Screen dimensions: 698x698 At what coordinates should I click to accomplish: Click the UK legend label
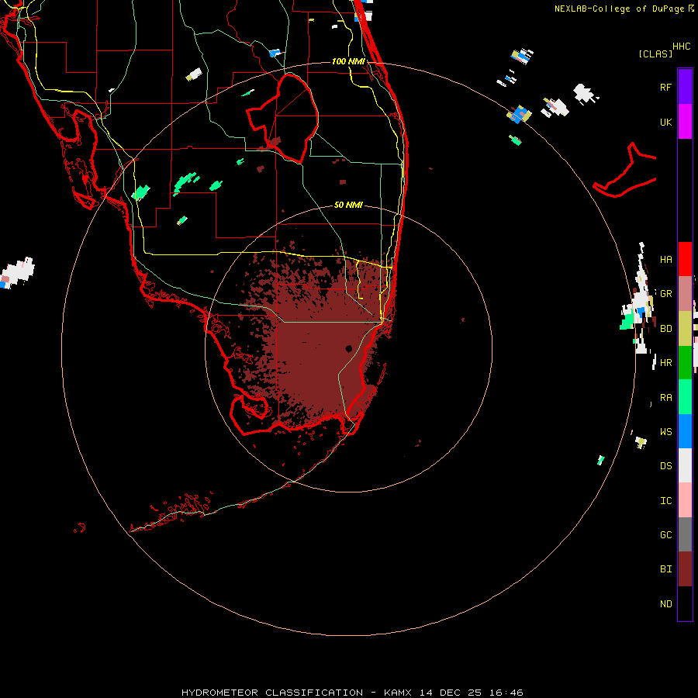point(665,122)
